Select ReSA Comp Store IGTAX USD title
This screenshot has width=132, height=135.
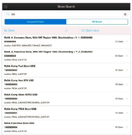(21, 95)
